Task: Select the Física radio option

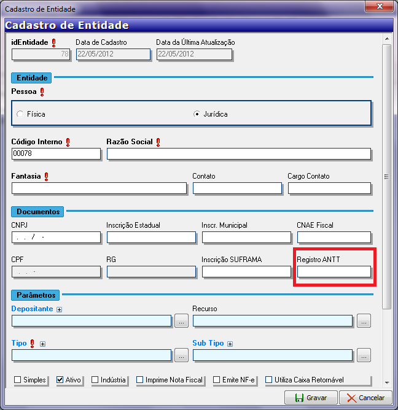Action: click(x=20, y=114)
